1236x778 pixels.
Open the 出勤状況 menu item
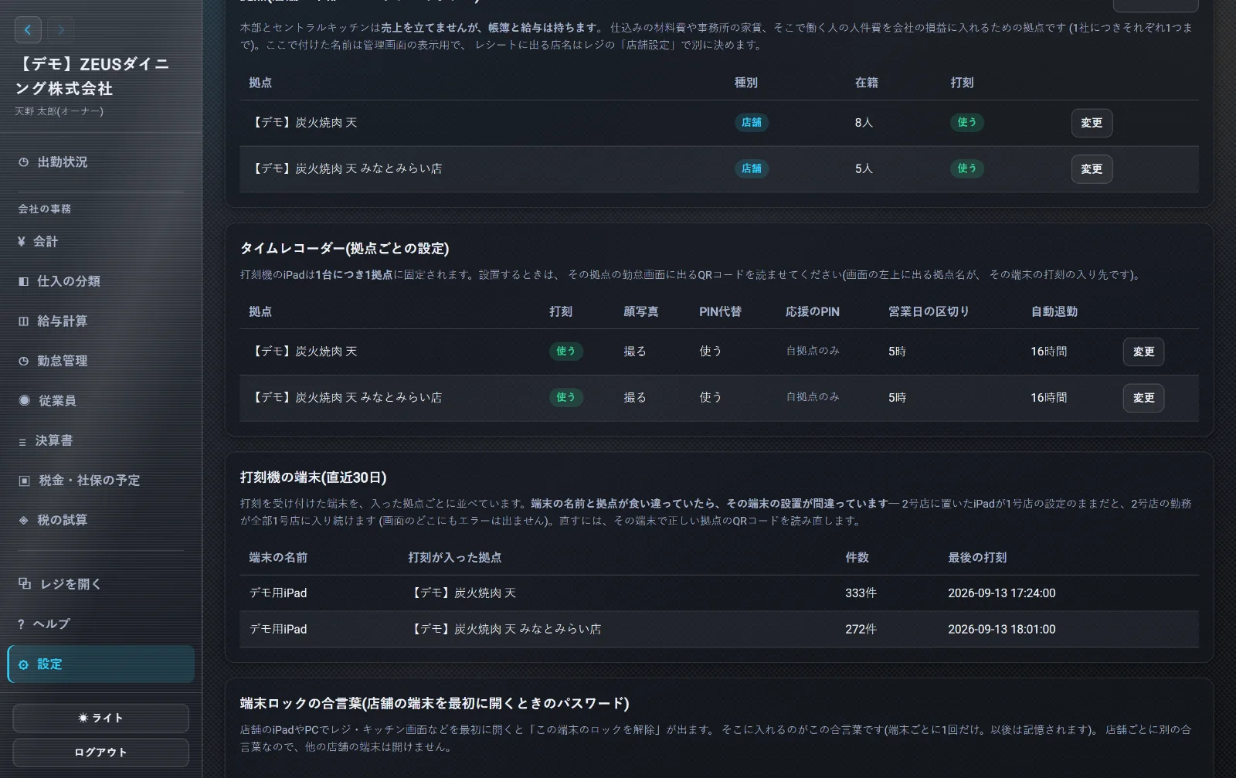pos(100,162)
